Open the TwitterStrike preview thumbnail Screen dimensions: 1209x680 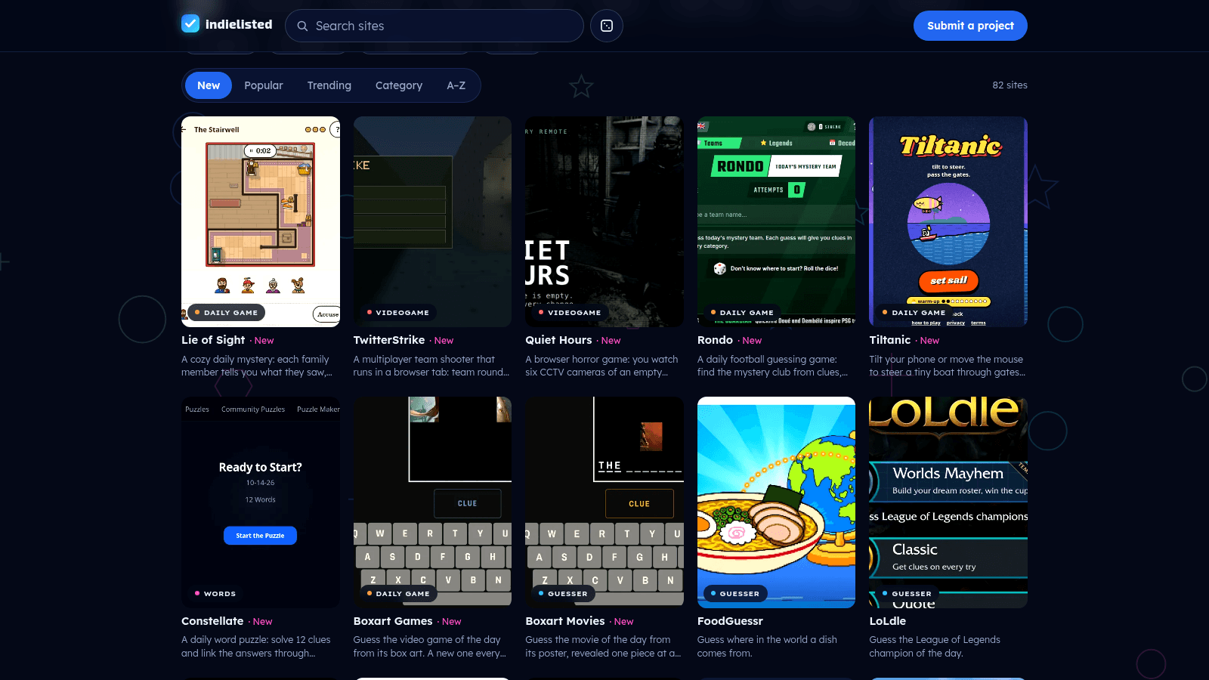pyautogui.click(x=432, y=221)
